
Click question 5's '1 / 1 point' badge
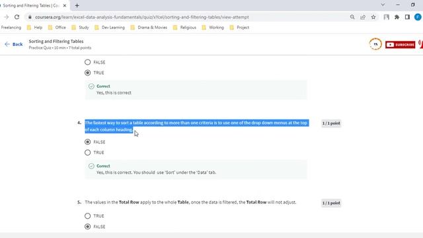331,203
